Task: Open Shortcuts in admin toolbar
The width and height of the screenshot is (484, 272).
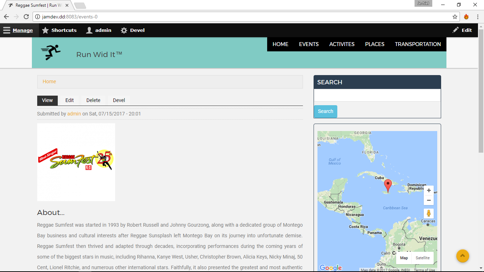Action: (x=59, y=30)
